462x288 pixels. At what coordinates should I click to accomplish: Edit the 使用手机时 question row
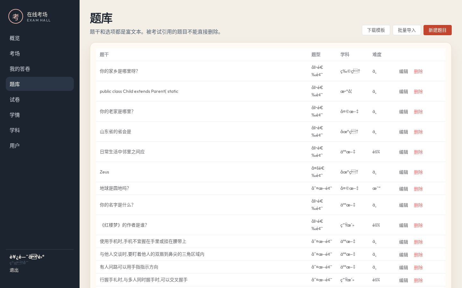(x=404, y=242)
